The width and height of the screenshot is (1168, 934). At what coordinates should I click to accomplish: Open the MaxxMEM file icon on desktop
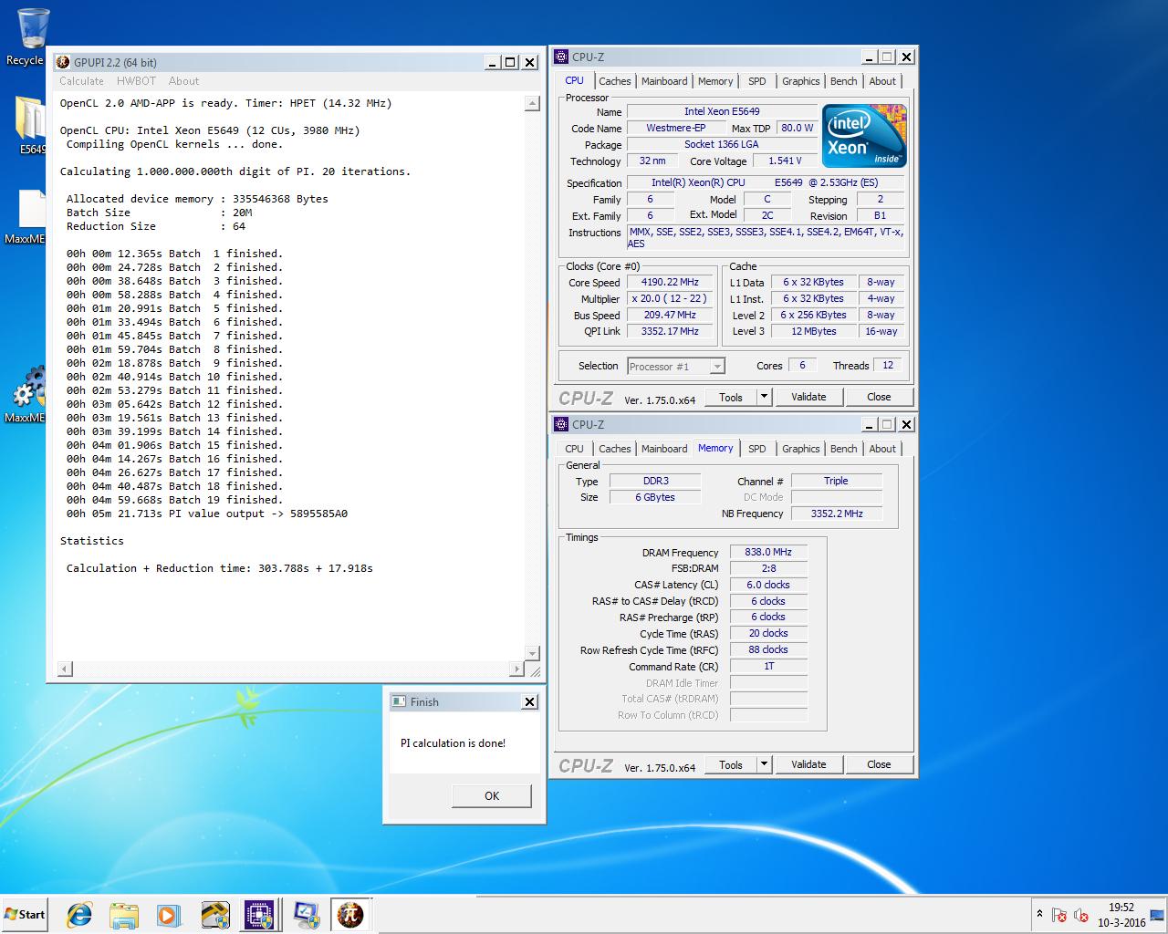pyautogui.click(x=31, y=219)
